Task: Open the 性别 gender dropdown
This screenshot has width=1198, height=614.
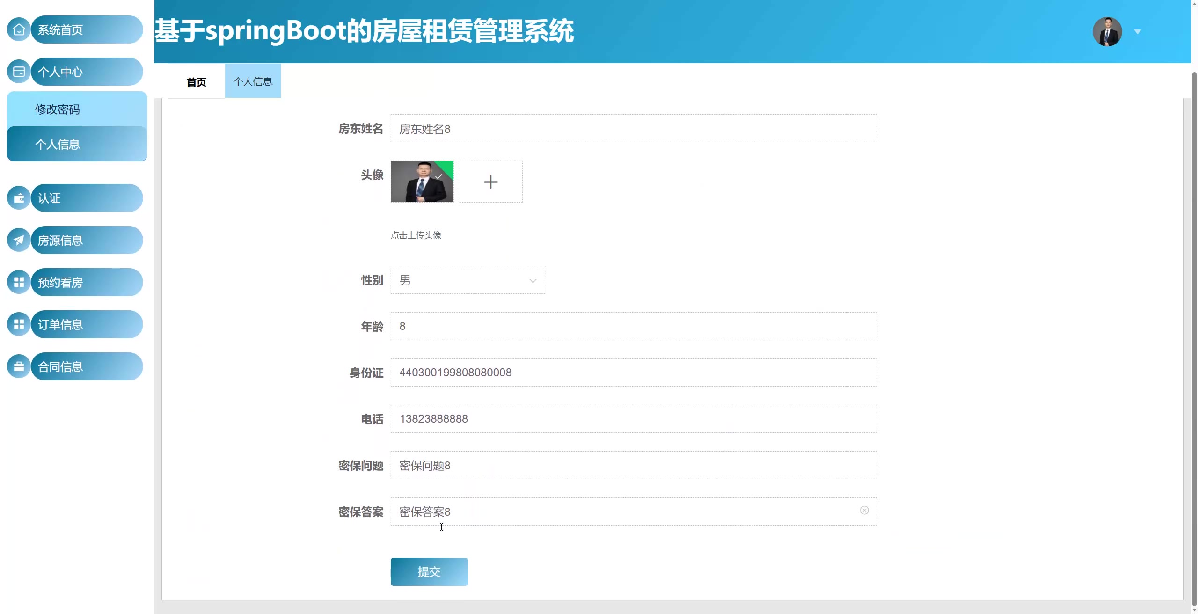Action: (467, 280)
